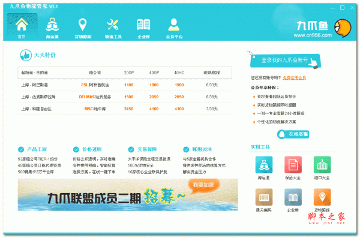360x238 pixels.
Task: Open 保函大全 red document tool
Action: click(293, 164)
